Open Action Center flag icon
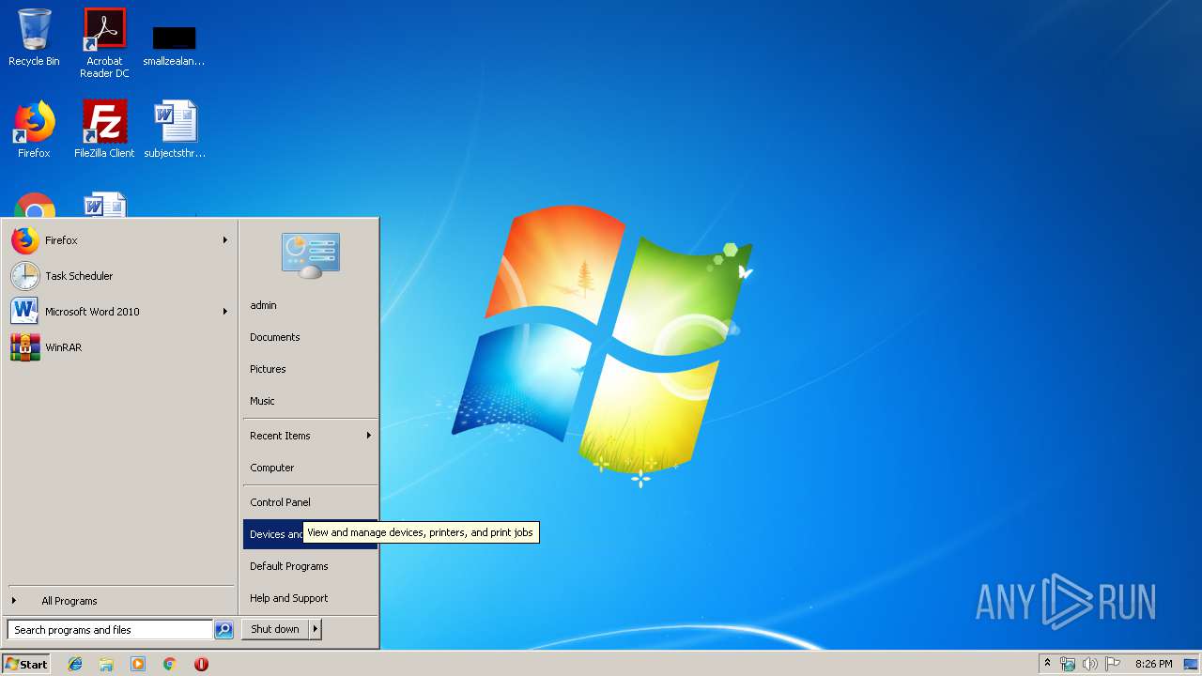1202x676 pixels. point(1113,664)
